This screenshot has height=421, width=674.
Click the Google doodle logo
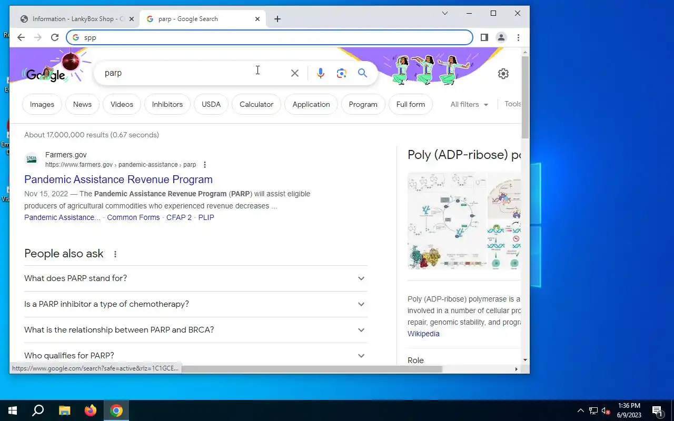pyautogui.click(x=46, y=74)
